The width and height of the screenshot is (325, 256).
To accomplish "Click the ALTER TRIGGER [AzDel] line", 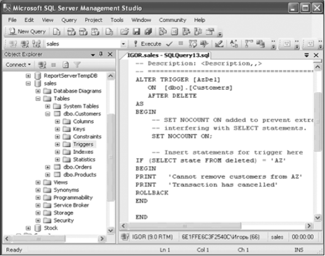I will point(178,79).
